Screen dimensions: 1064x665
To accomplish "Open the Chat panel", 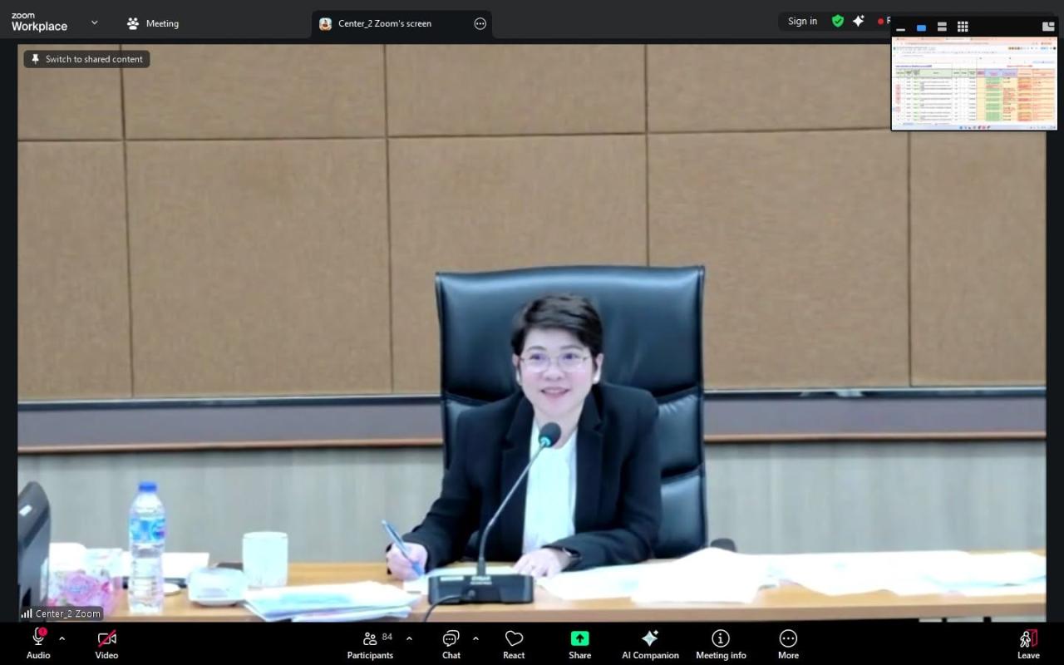I will point(451,644).
